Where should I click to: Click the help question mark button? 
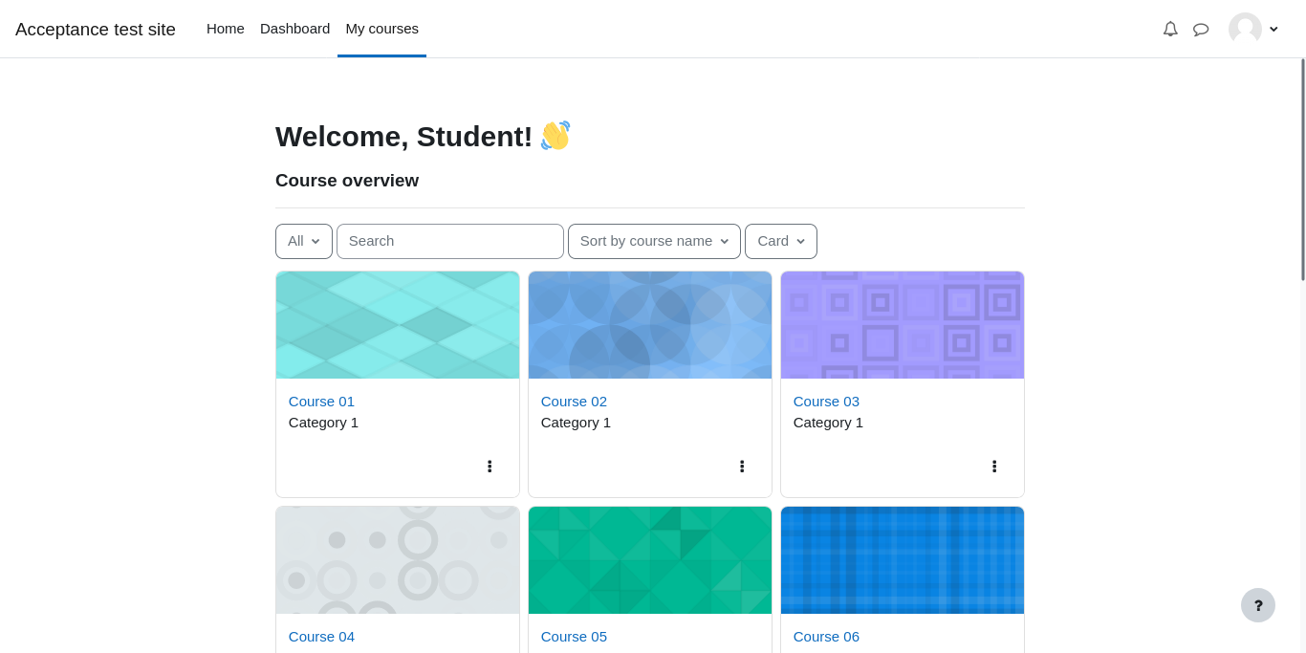pyautogui.click(x=1258, y=605)
